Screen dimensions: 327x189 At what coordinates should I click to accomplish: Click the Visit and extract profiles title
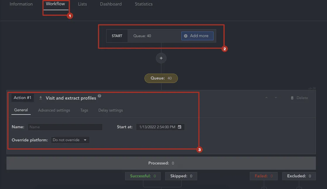click(x=71, y=98)
